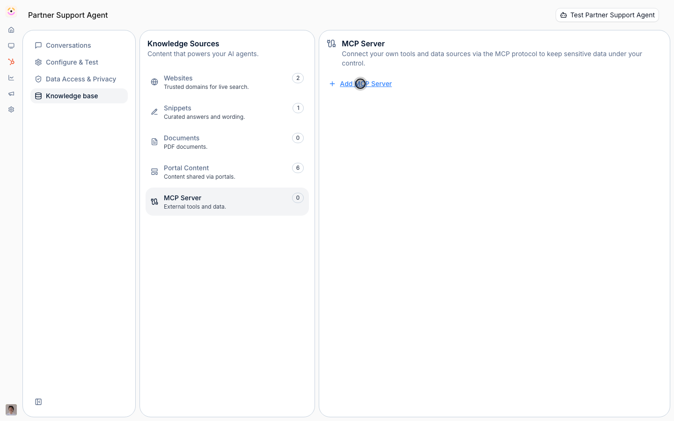Viewport: 674px width, 421px height.
Task: Click the plus icon beside Add MCP Server
Action: (332, 84)
